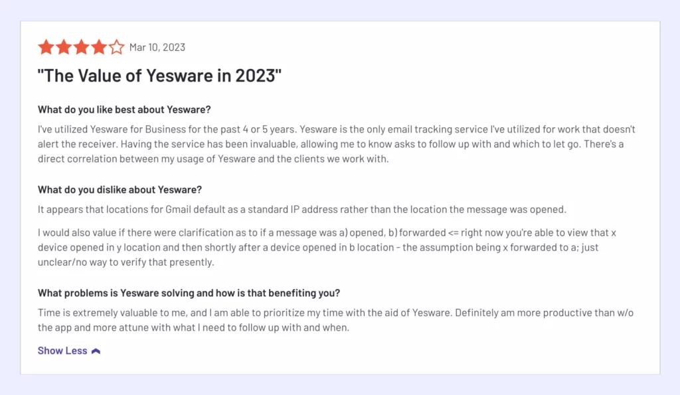
Task: Open the review titled The Value of Yesware
Action: pyautogui.click(x=159, y=76)
